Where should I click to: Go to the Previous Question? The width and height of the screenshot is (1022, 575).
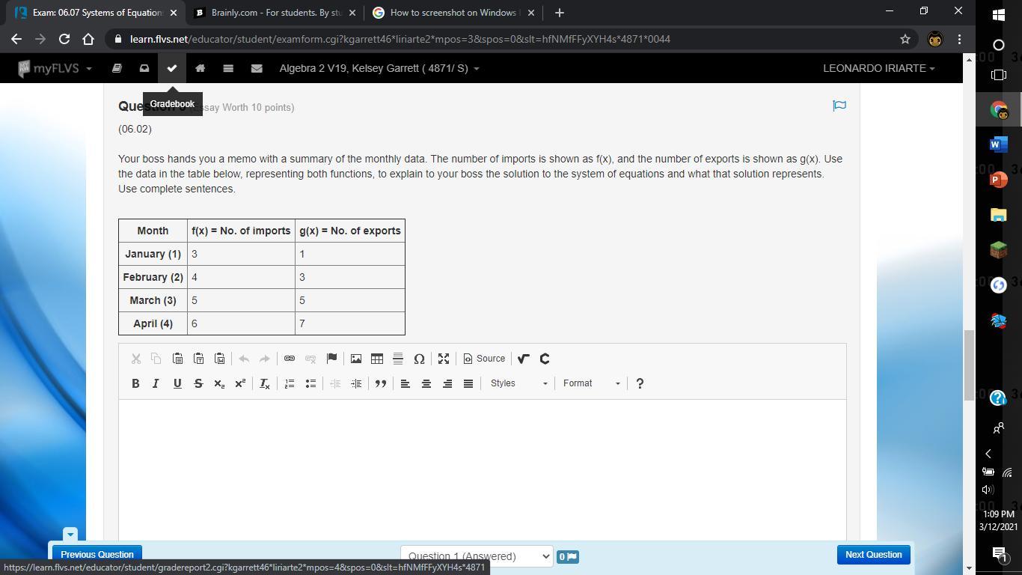tap(97, 555)
